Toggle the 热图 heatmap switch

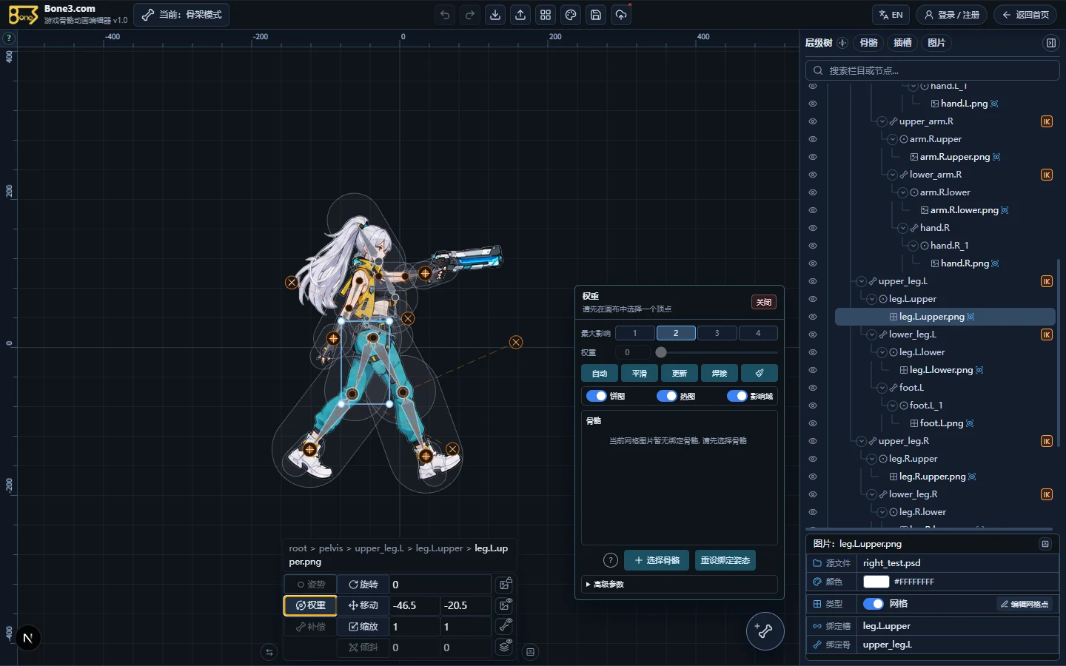pos(667,396)
